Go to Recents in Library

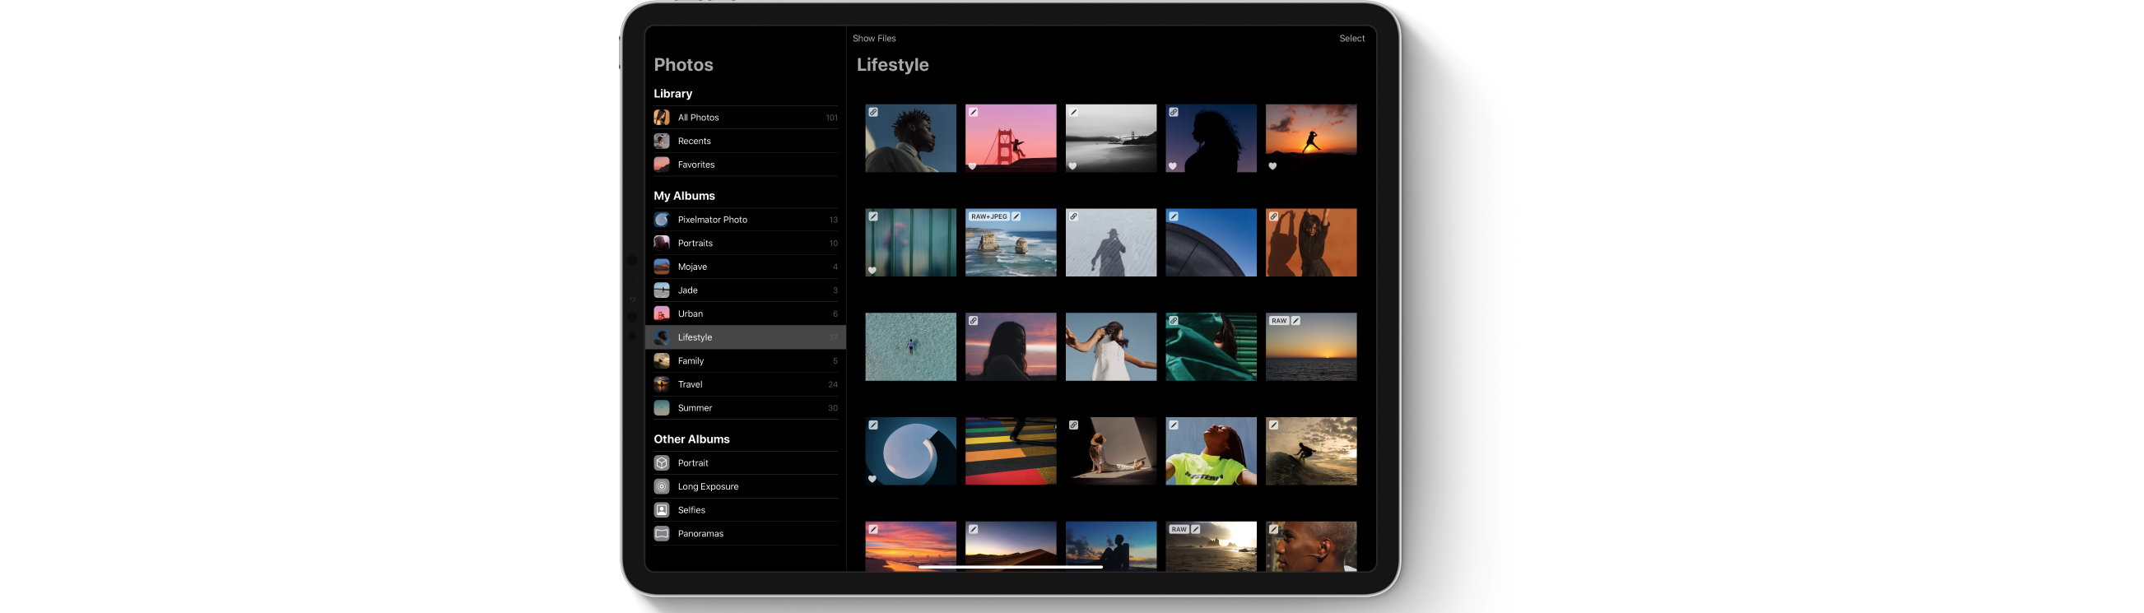(693, 142)
